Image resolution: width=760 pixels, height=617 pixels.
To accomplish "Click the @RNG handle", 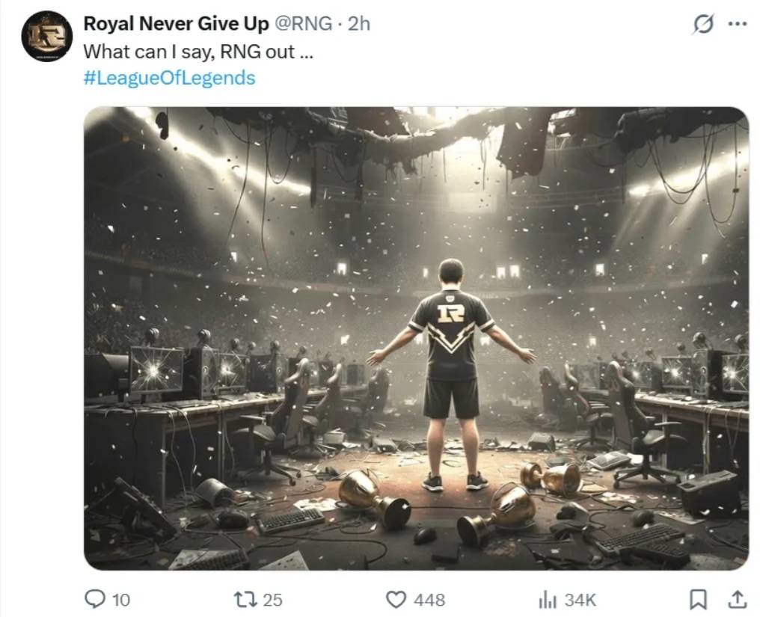I will [x=304, y=23].
